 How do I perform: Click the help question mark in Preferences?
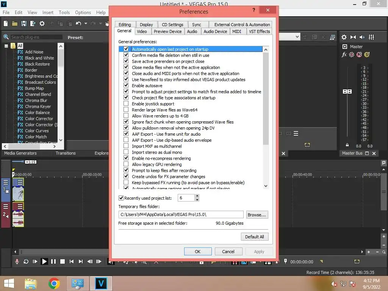pos(253,10)
